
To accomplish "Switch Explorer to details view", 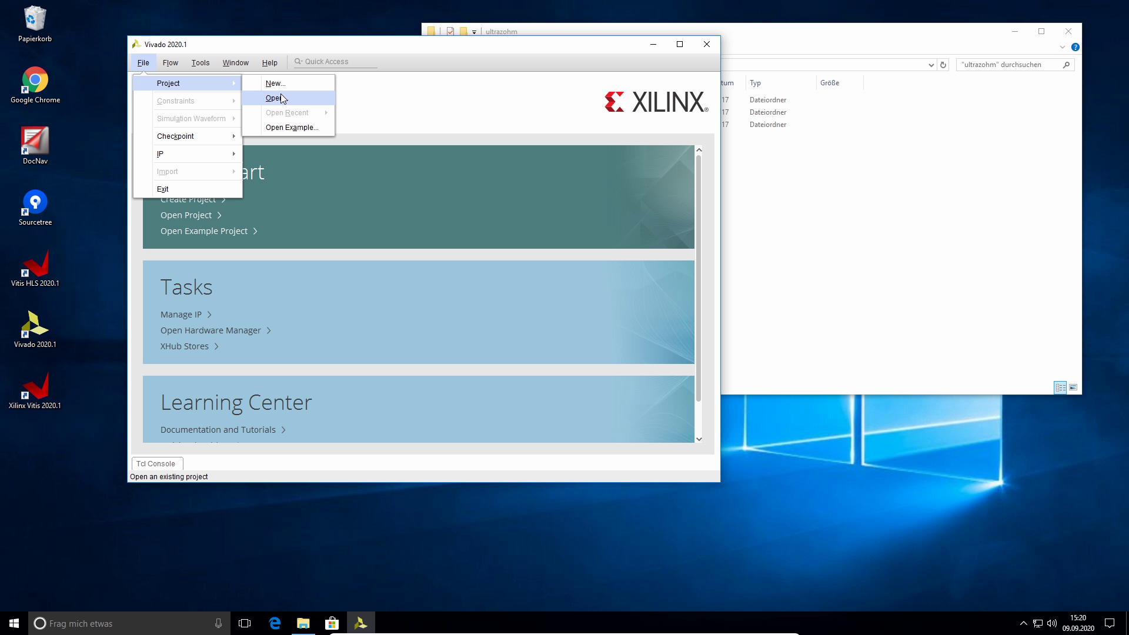I will pyautogui.click(x=1060, y=387).
